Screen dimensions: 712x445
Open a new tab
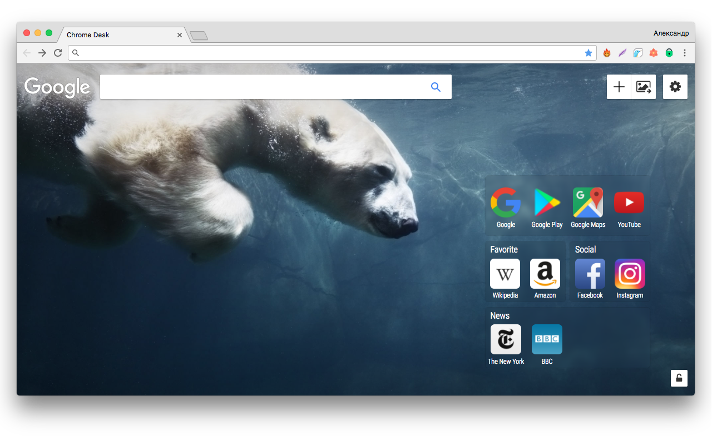coord(199,36)
